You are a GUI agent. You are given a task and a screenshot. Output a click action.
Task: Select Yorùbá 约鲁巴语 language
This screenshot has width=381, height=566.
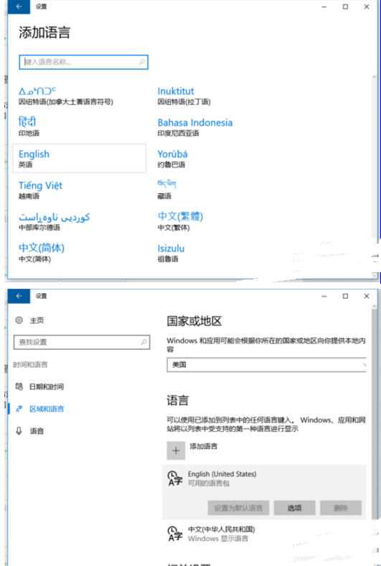click(172, 159)
